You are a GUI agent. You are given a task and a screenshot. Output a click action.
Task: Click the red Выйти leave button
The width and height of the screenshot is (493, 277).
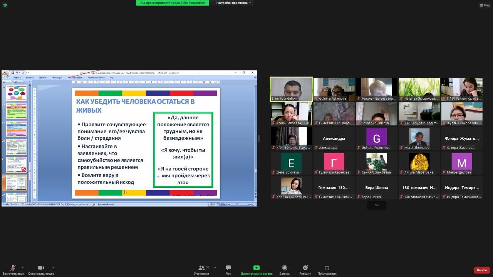coord(481,270)
